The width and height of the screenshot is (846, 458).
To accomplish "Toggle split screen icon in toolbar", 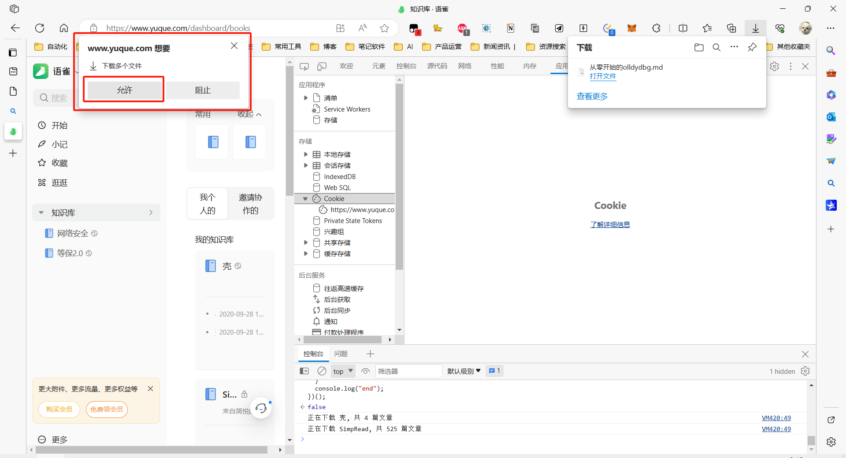I will pyautogui.click(x=683, y=28).
